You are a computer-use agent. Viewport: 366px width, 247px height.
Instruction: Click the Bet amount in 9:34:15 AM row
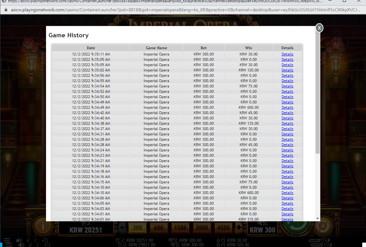[204, 182]
